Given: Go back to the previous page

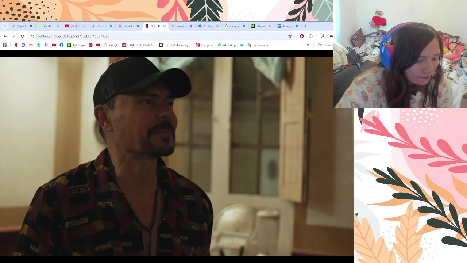Looking at the screenshot, I should click(x=5, y=36).
